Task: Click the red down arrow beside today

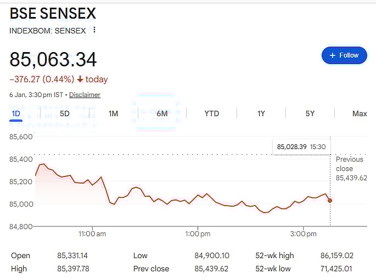Action: coord(80,79)
